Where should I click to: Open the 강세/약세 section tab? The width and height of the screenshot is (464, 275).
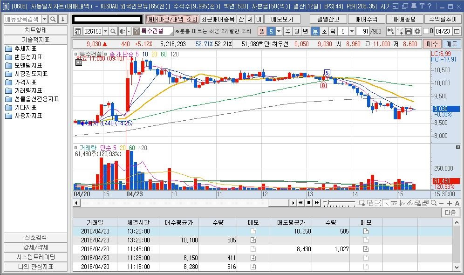[35, 247]
